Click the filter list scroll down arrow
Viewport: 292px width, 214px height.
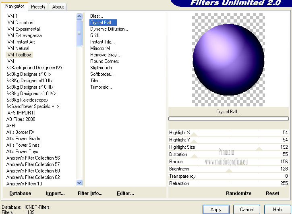point(79,183)
